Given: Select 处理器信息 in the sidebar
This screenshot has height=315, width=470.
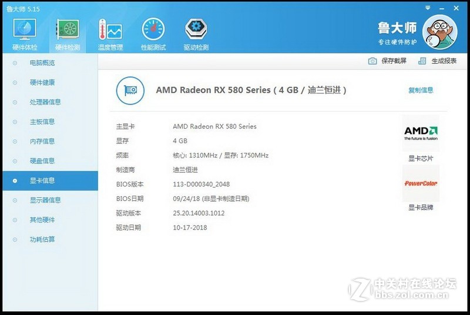Looking at the screenshot, I should (50, 102).
